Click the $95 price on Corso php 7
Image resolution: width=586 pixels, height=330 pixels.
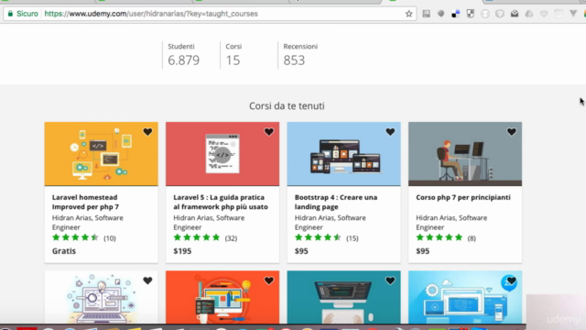423,251
